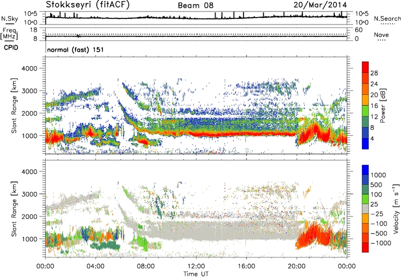
Task: Click the velocity panel 'Slant Range [km]' label
Action: (14, 208)
